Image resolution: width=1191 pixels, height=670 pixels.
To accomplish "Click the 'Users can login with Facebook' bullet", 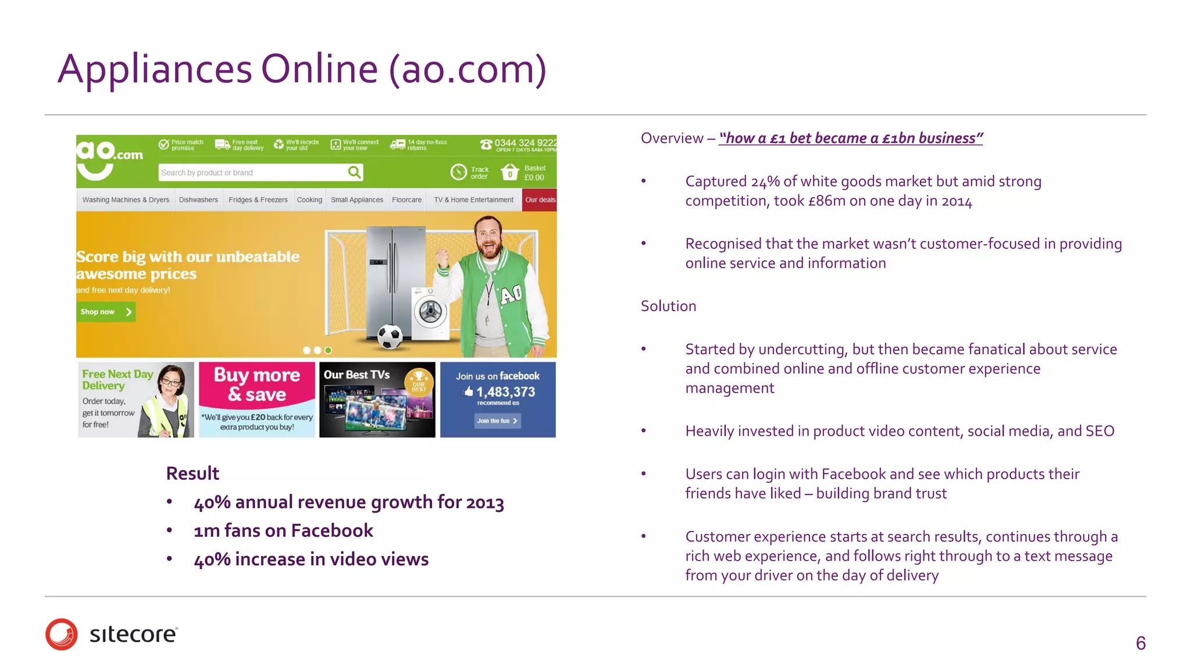I will click(x=882, y=483).
